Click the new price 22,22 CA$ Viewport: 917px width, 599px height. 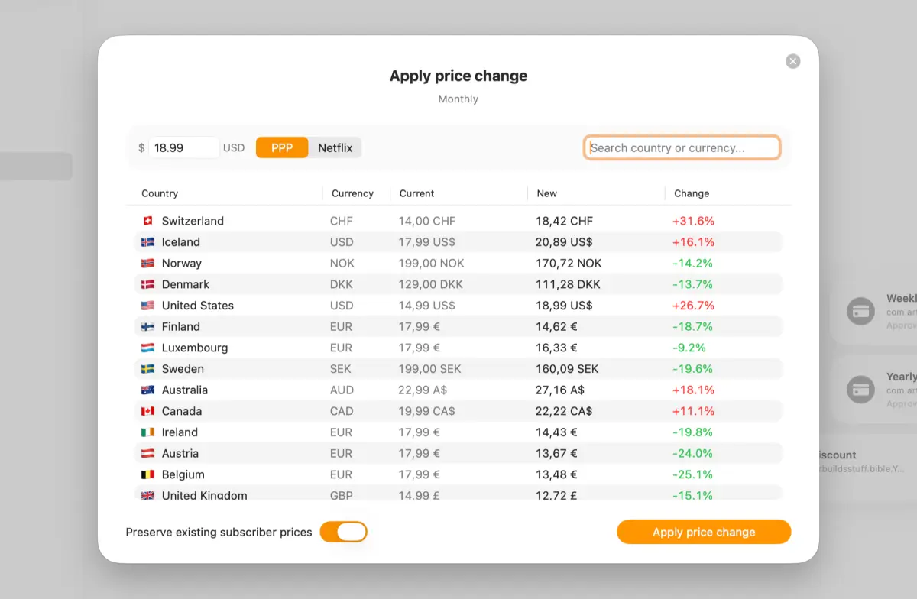pos(564,411)
